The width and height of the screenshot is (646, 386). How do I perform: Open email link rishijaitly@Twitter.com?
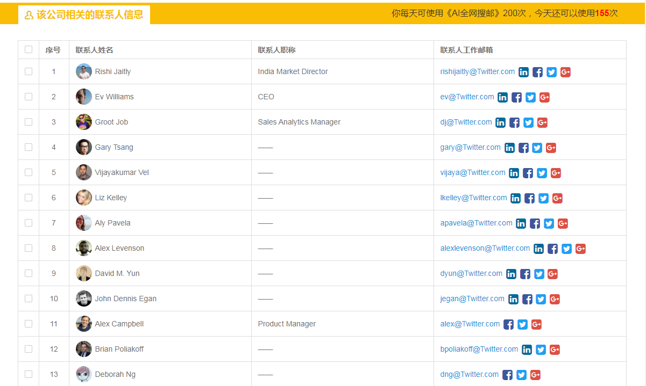tap(478, 71)
